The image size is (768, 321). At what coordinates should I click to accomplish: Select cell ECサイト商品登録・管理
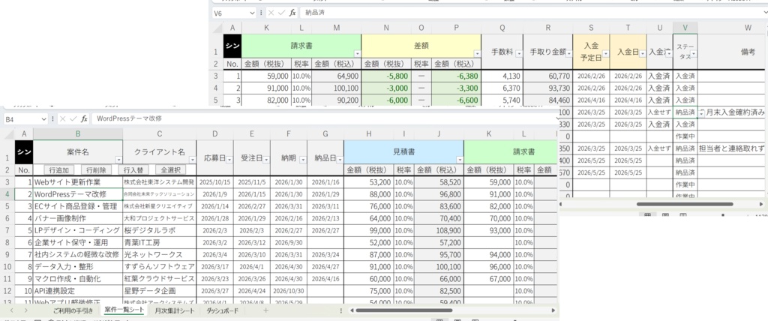click(x=78, y=205)
